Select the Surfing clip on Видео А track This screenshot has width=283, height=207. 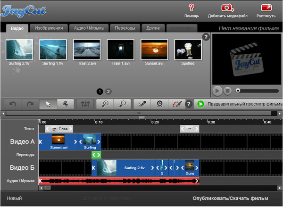pos(90,142)
